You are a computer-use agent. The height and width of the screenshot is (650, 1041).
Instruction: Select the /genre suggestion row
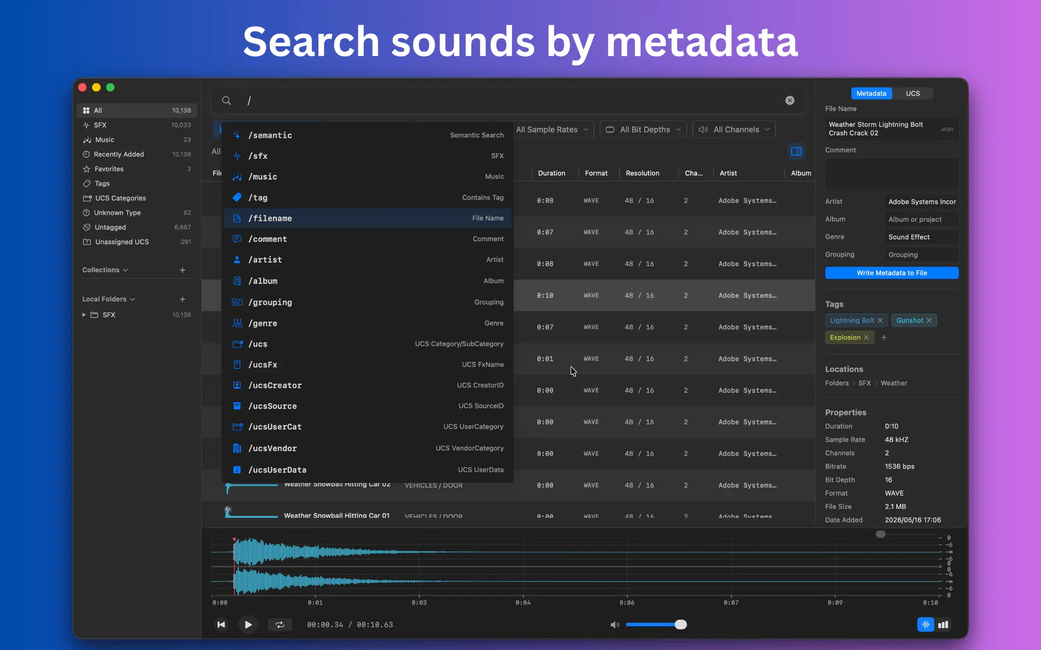pyautogui.click(x=368, y=323)
